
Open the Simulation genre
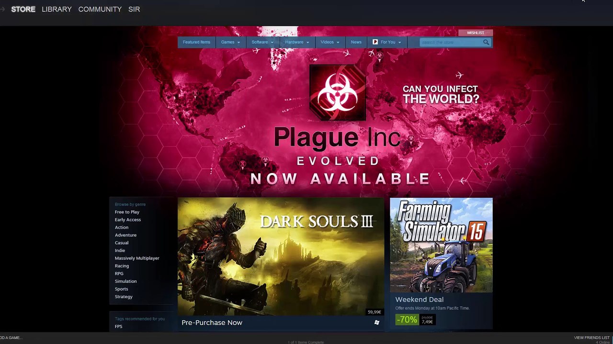click(x=125, y=281)
